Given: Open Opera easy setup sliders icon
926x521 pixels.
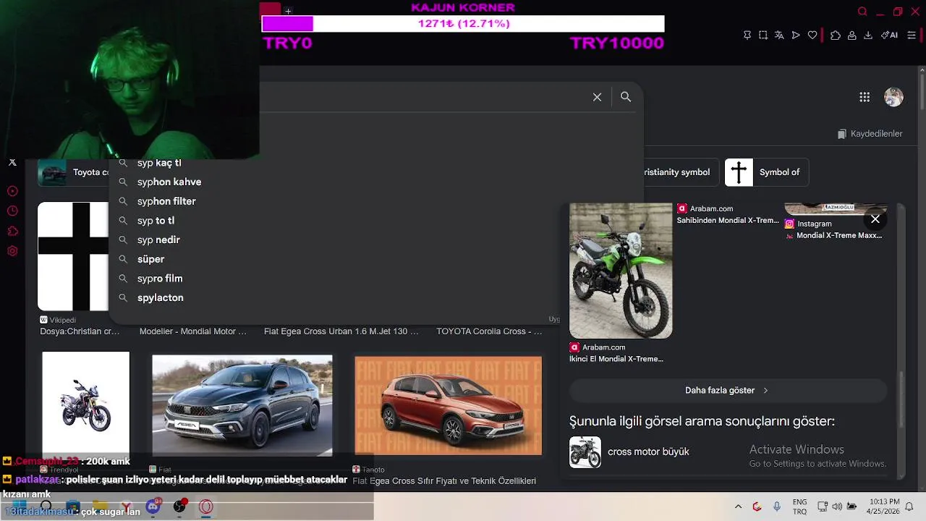Looking at the screenshot, I should click(912, 35).
